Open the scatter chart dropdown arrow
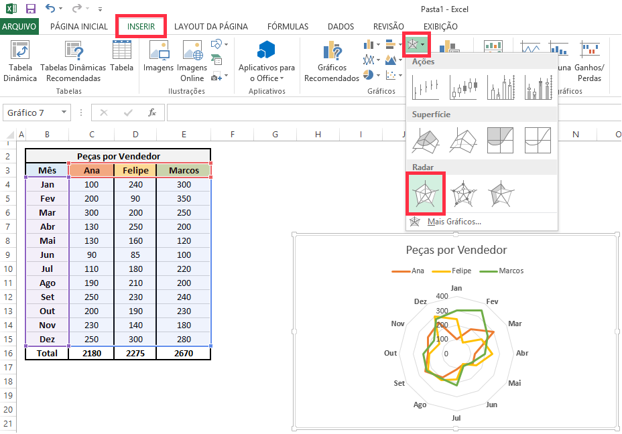This screenshot has width=622, height=434. 400,76
